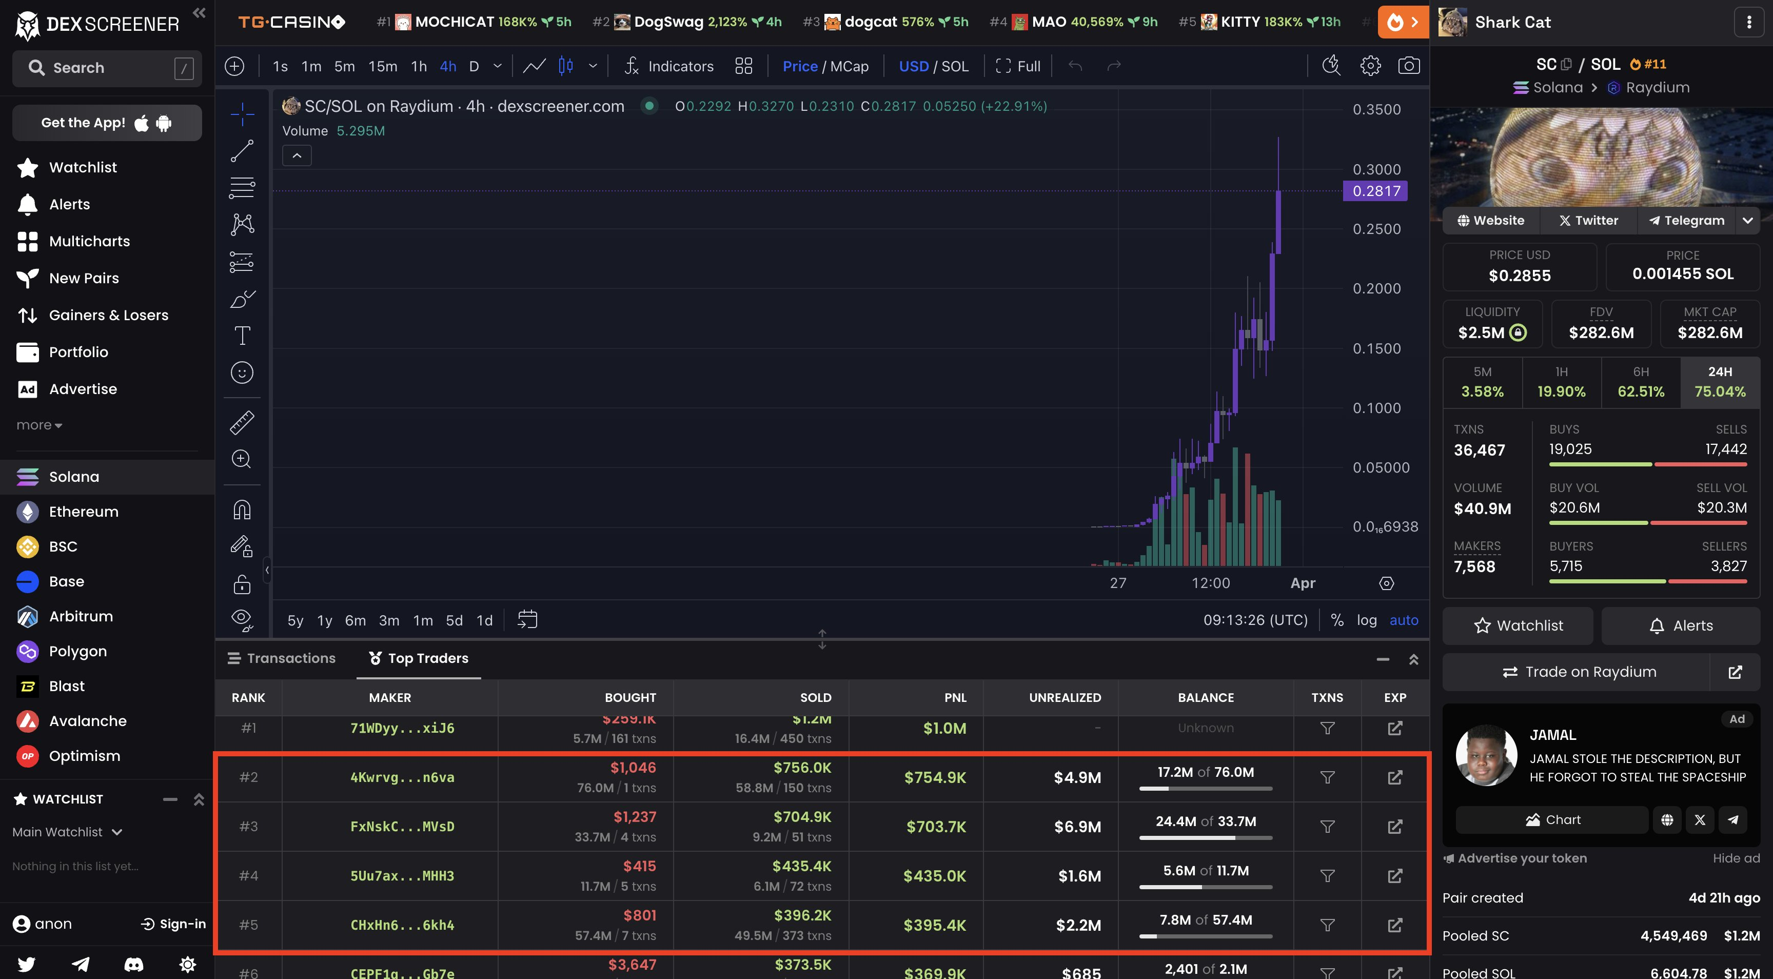
Task: Click the chart screenshot camera icon
Action: 1408,66
